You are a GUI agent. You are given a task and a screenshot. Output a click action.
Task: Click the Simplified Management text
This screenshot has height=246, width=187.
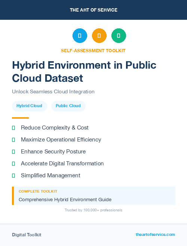[50, 175]
